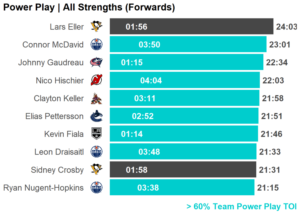Click the Oilers logo beside Connor McDavid
The height and width of the screenshot is (214, 300).
(x=96, y=44)
